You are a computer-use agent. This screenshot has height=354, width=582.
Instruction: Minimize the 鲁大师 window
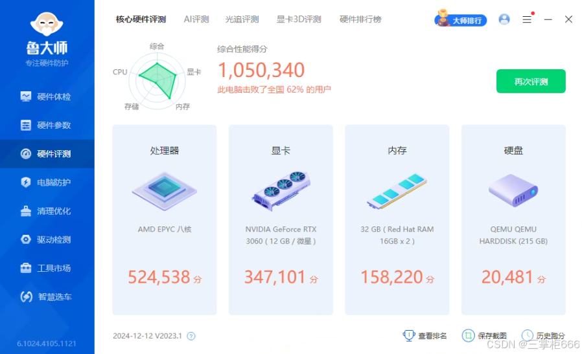pyautogui.click(x=548, y=19)
